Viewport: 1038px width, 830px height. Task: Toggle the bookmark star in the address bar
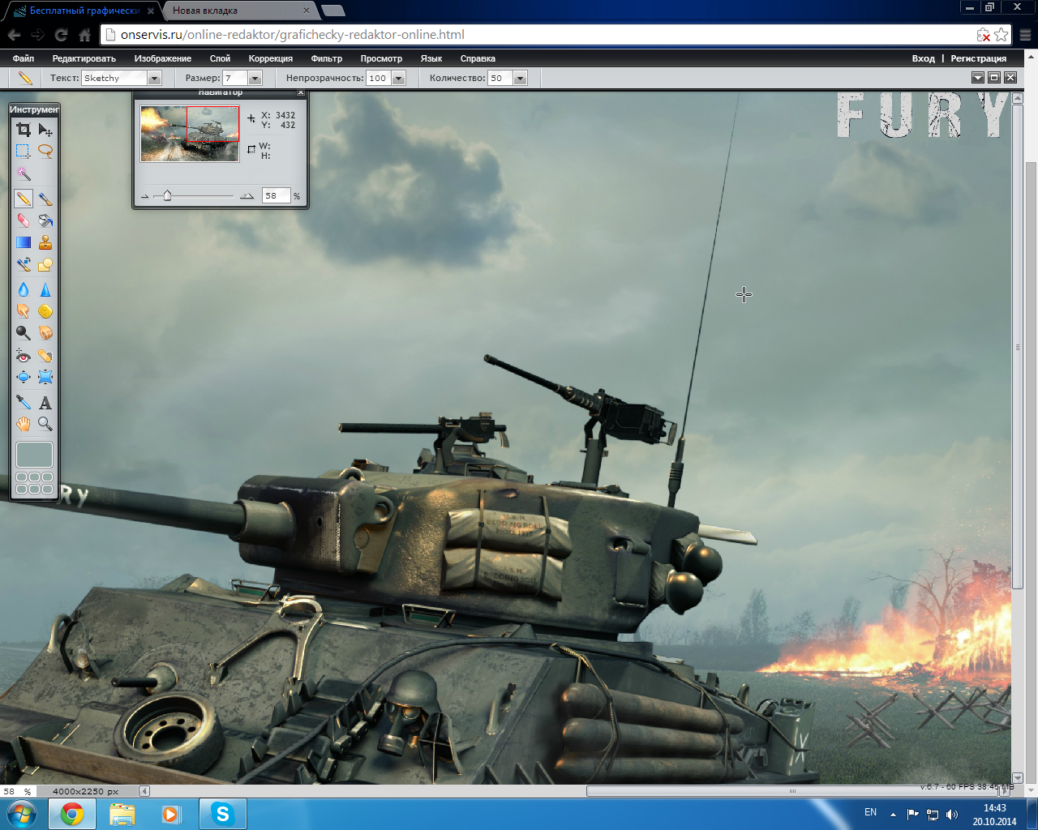(1002, 35)
